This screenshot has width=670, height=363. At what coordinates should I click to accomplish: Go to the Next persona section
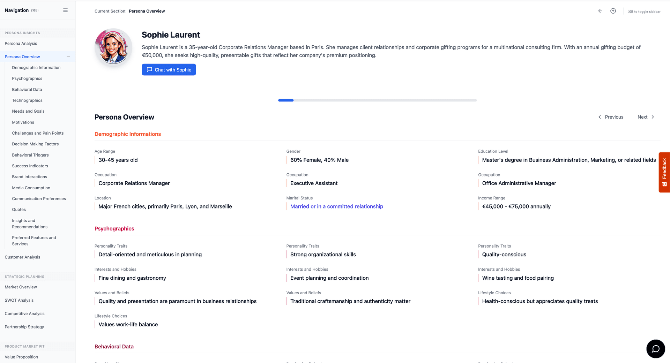click(646, 117)
